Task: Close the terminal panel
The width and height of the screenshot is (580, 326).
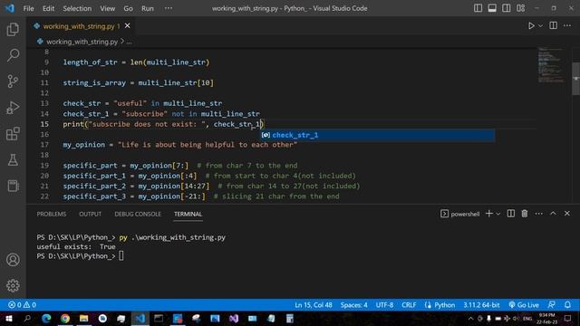Action: coord(567,214)
